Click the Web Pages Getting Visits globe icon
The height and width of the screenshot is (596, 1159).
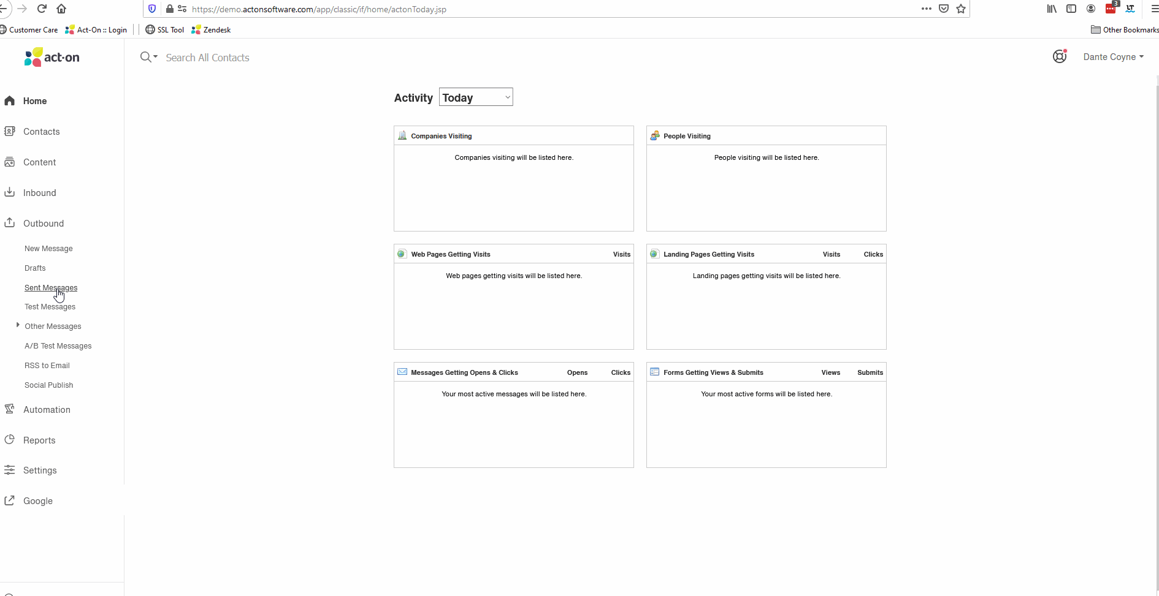point(402,254)
